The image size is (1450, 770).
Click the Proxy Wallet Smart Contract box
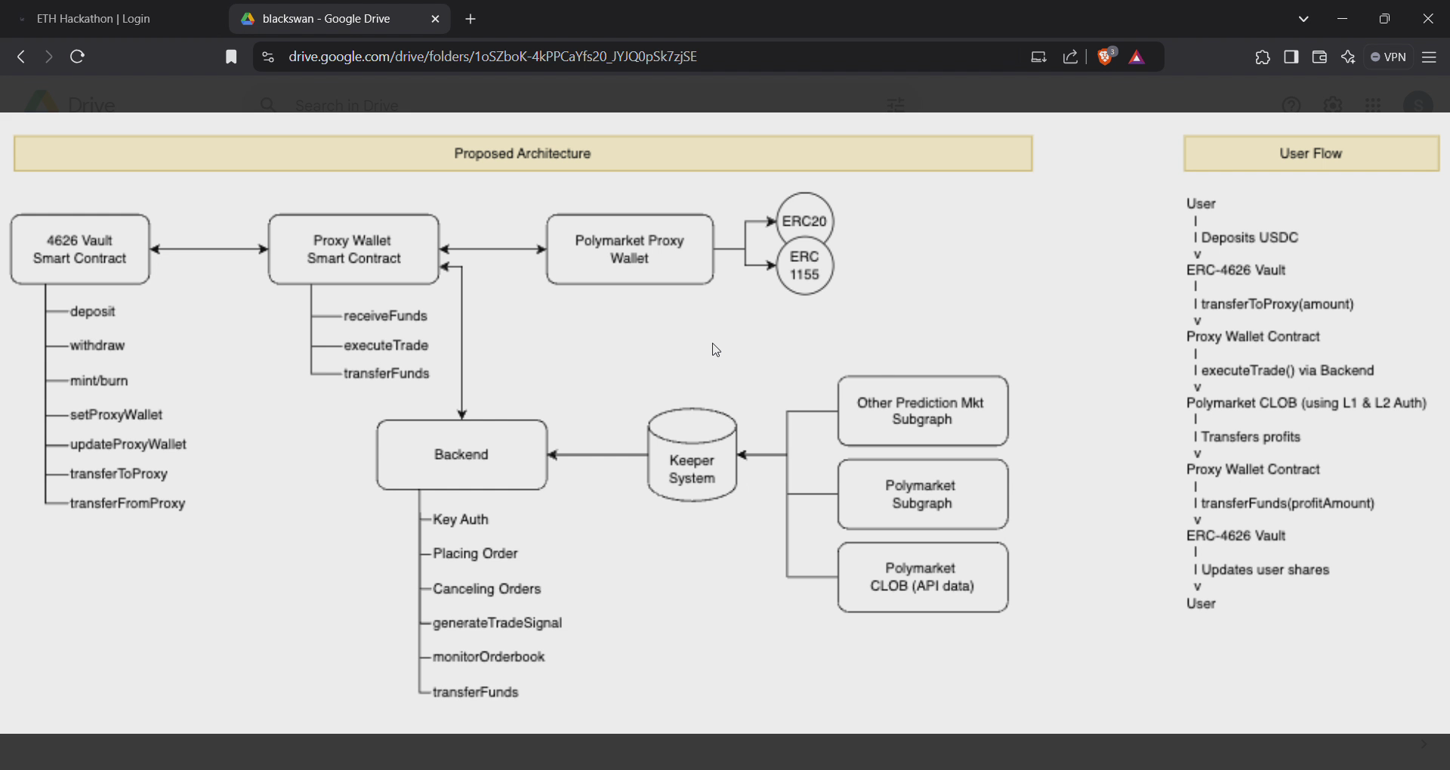click(x=353, y=249)
